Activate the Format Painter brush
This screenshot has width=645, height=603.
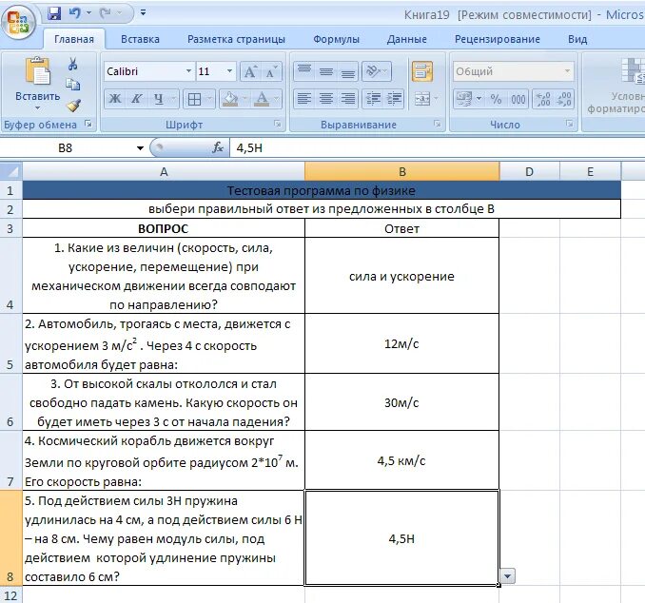[73, 106]
